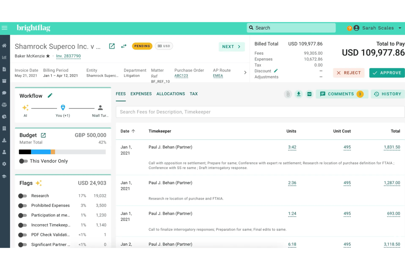
Task: Open the download tray sidebar icon
Action: 4,140
